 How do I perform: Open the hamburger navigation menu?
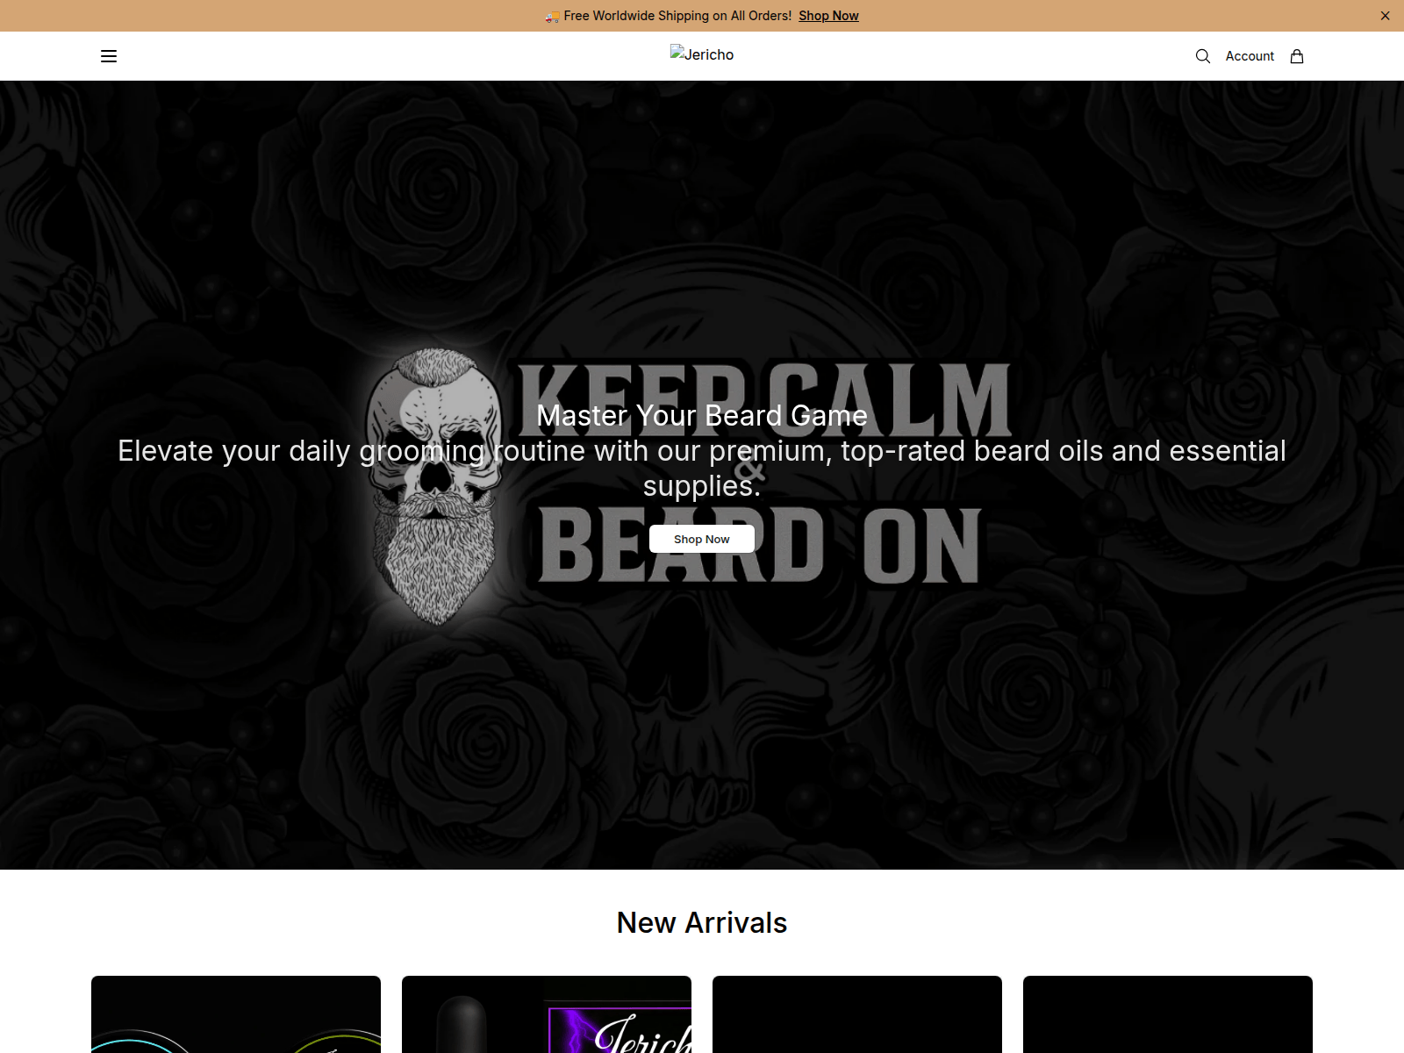coord(109,56)
